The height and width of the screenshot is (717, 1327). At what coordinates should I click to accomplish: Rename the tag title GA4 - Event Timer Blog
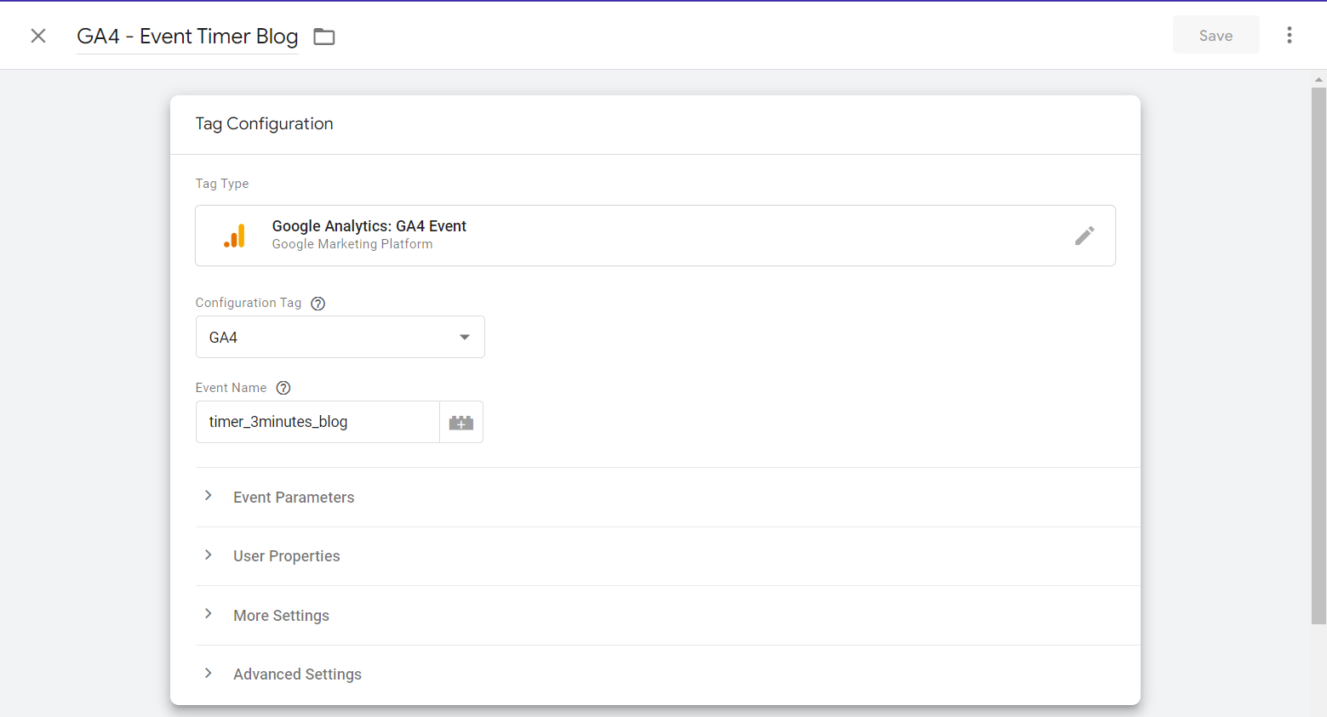click(187, 37)
